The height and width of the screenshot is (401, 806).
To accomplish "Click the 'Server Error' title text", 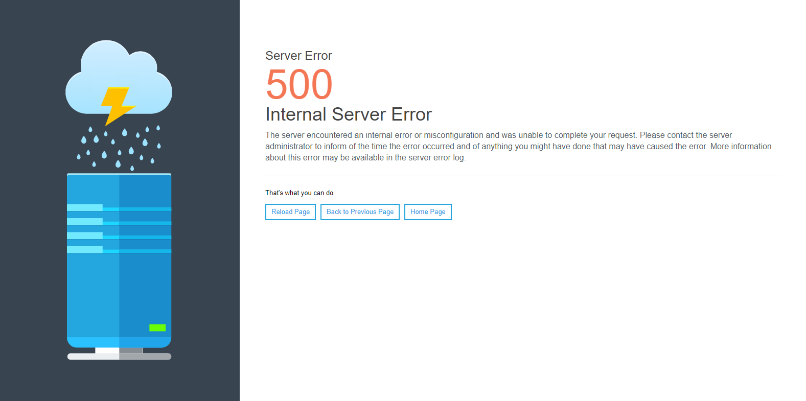I will point(298,56).
